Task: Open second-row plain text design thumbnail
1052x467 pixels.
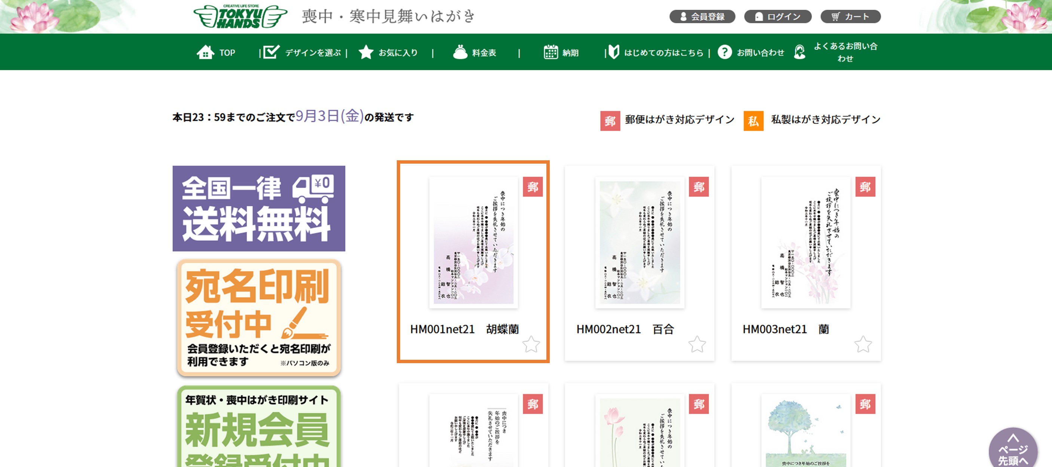Action: point(473,430)
